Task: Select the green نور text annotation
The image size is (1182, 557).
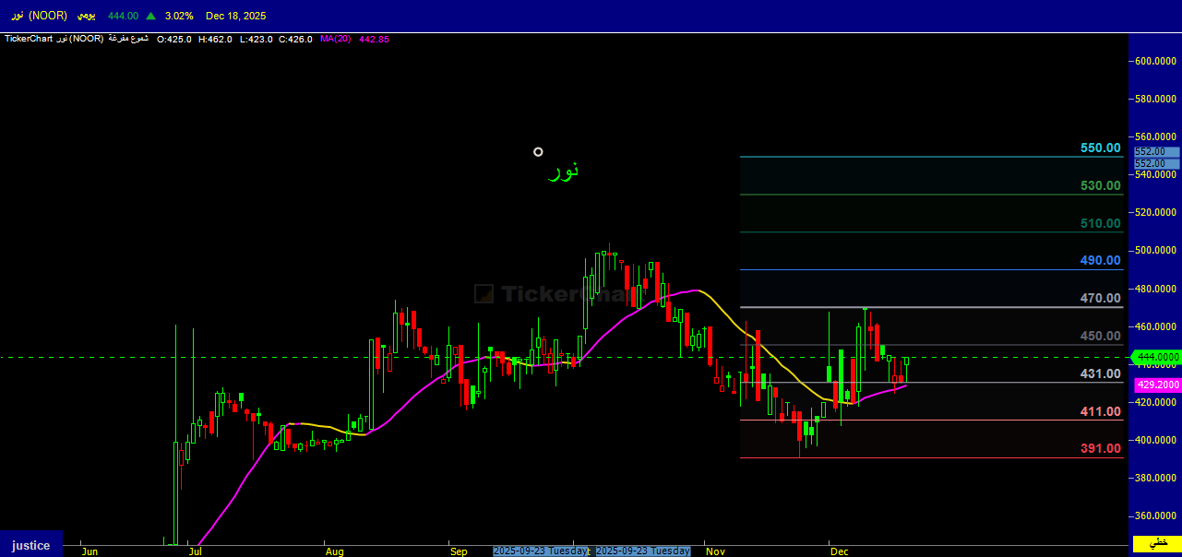Action: pyautogui.click(x=563, y=171)
